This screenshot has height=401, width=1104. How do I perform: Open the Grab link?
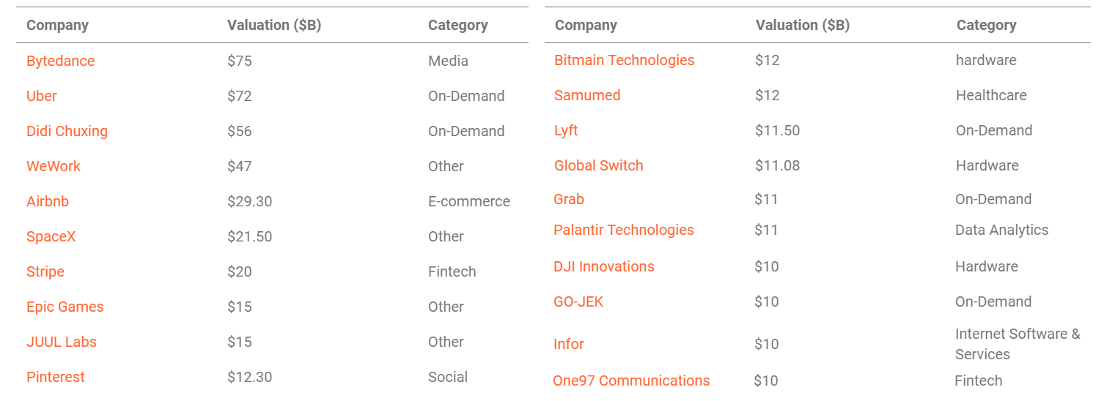569,199
